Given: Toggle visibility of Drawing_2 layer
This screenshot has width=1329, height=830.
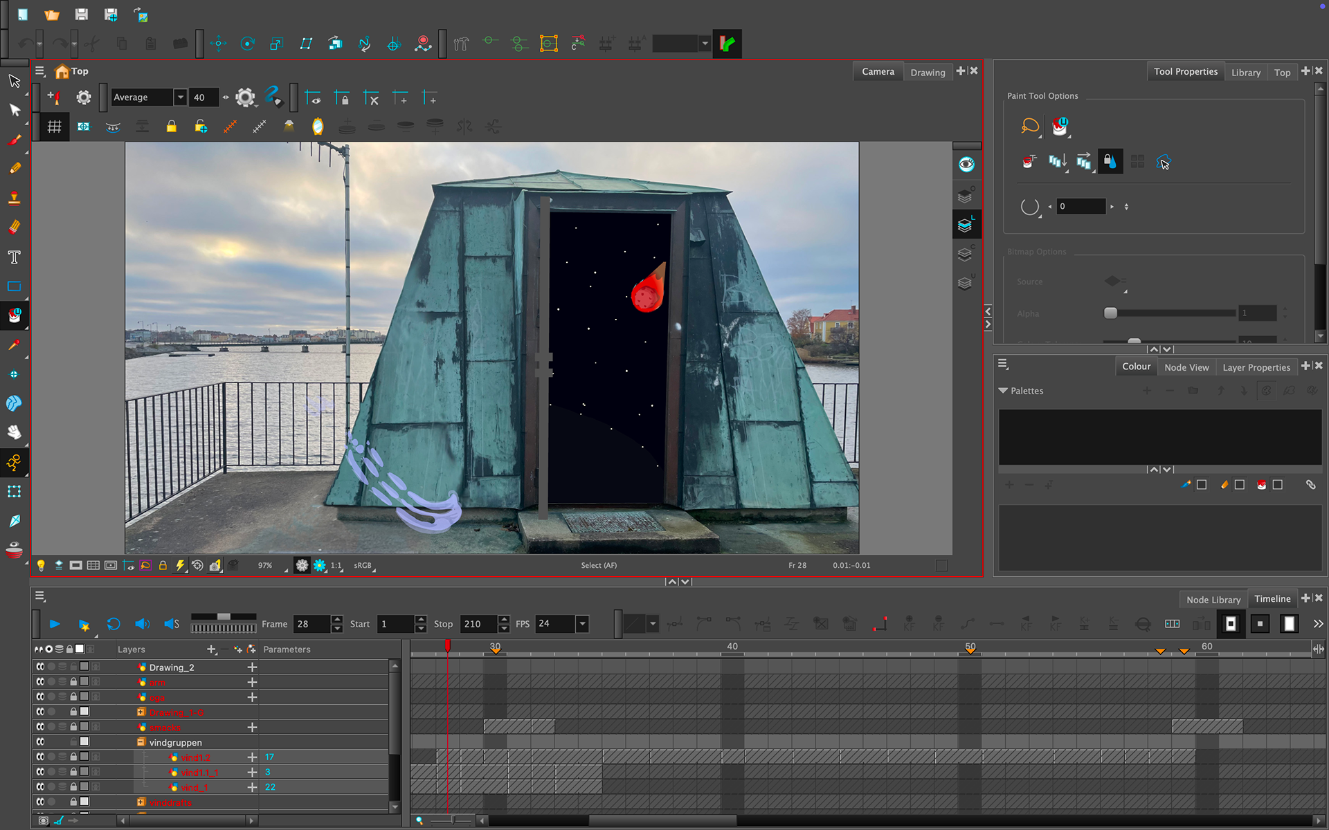Looking at the screenshot, I should (40, 667).
